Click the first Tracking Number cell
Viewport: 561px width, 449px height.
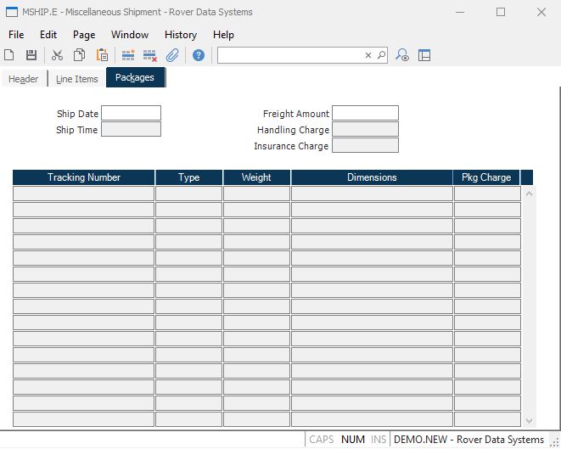tap(84, 194)
